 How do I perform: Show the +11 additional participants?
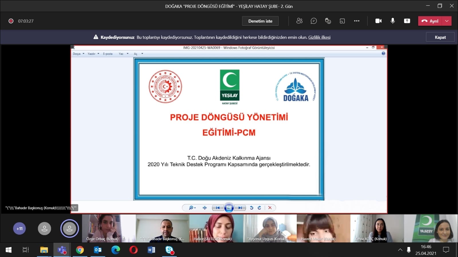[19, 228]
